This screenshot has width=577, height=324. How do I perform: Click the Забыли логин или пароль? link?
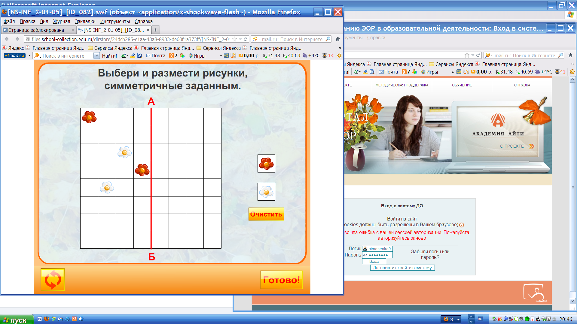430,254
